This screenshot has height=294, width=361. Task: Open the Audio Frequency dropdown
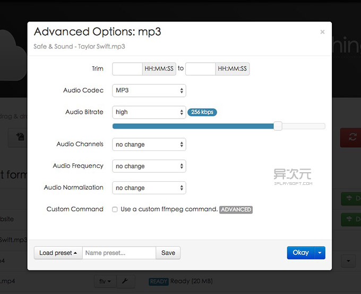point(149,166)
